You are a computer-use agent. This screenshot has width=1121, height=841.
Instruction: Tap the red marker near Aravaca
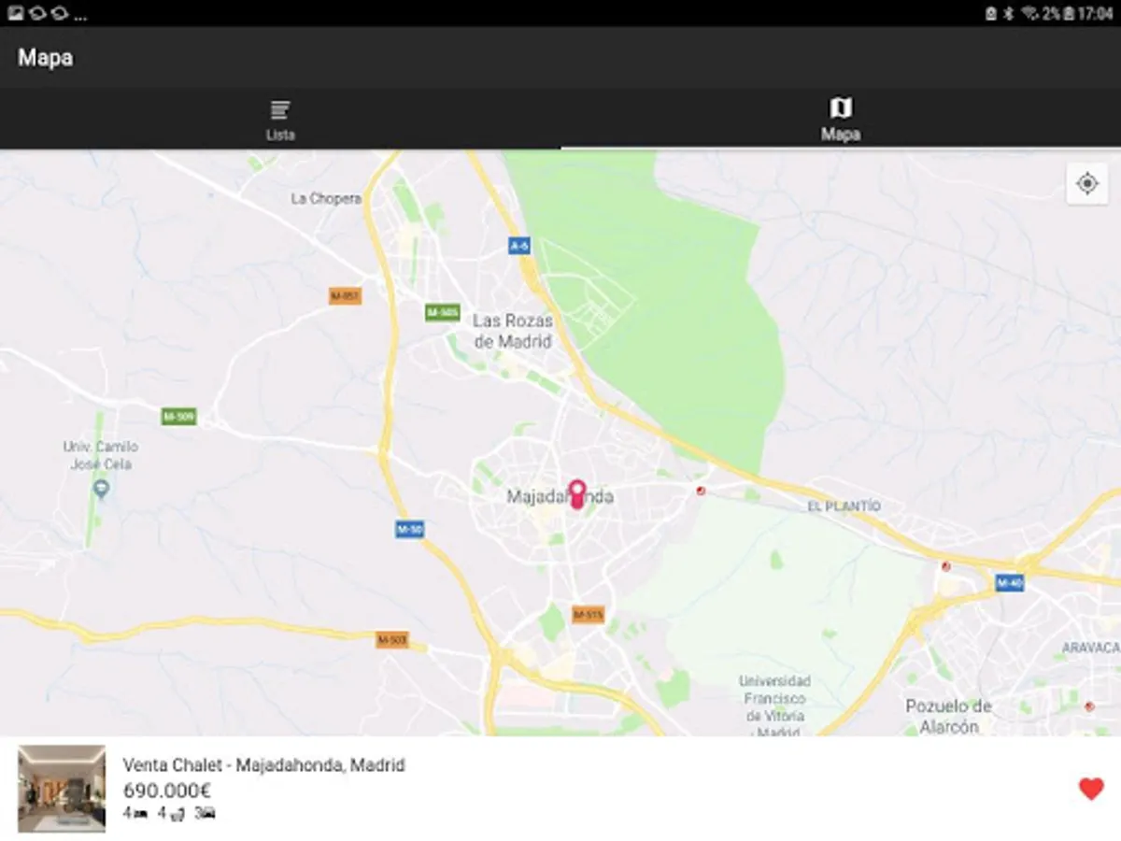(x=1089, y=706)
